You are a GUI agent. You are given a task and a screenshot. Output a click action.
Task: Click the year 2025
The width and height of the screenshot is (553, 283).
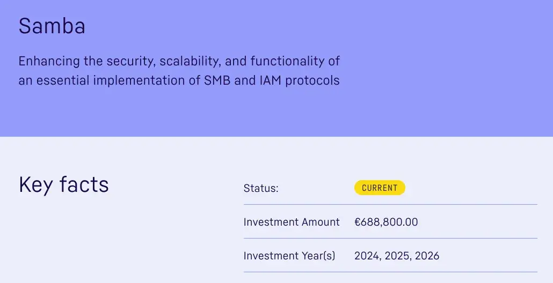[x=396, y=256]
